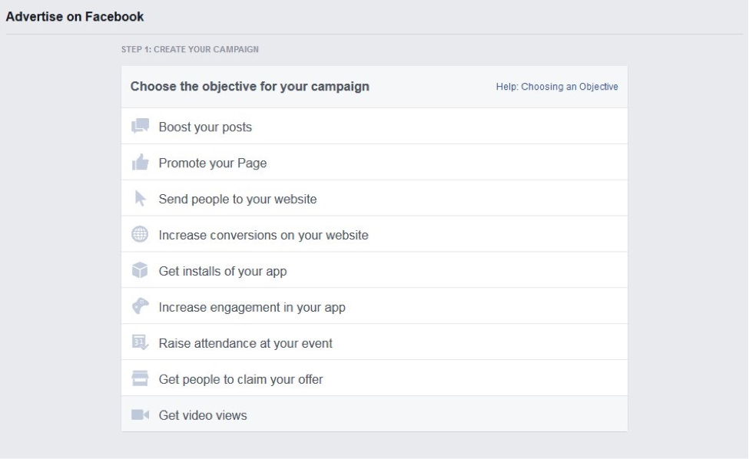Screen dimensions: 749x459
Task: Pick "Raise attendance at your event" label
Action: (x=246, y=343)
